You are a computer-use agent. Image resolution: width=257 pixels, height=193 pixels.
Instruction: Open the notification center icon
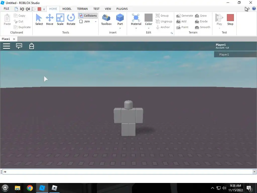coord(249,188)
